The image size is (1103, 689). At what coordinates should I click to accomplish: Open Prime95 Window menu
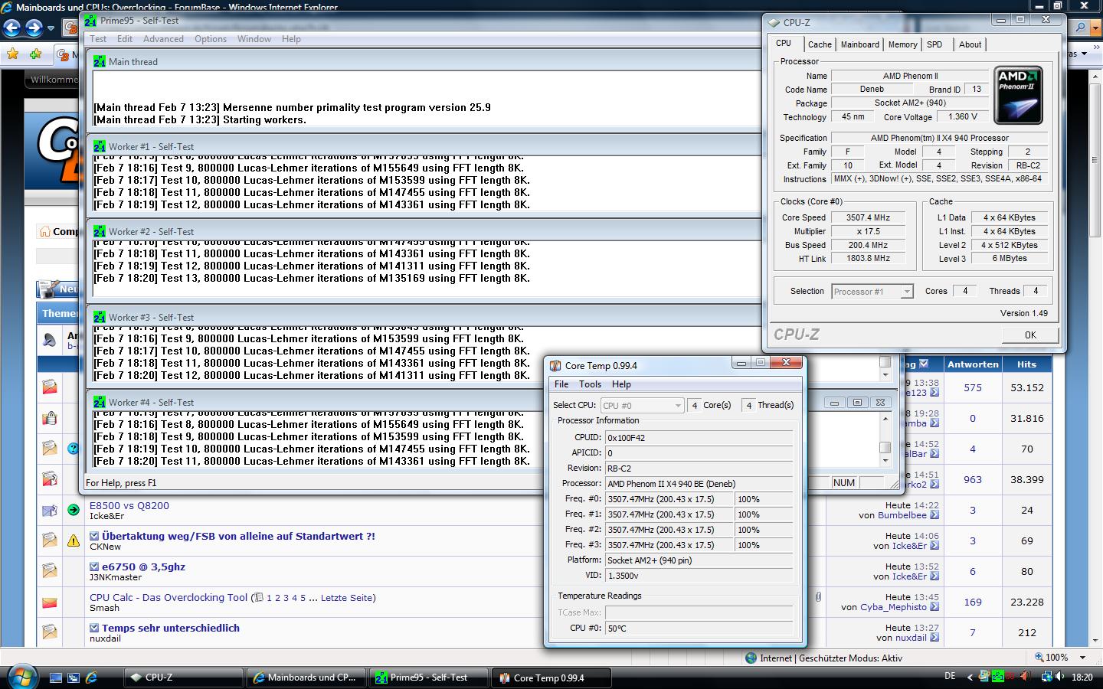pyautogui.click(x=254, y=38)
